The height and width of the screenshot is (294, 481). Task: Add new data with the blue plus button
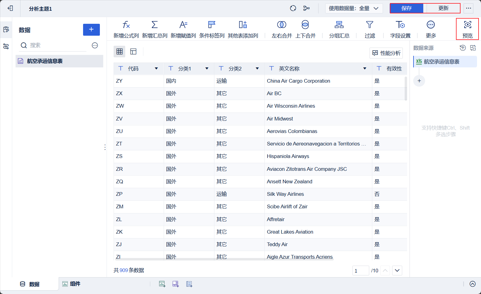pos(91,30)
